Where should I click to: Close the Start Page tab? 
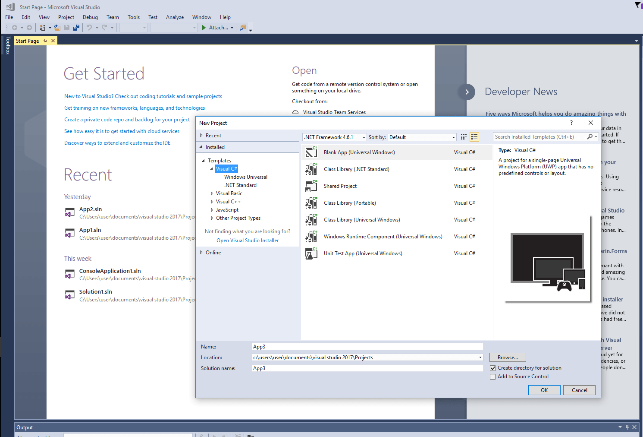pos(53,41)
